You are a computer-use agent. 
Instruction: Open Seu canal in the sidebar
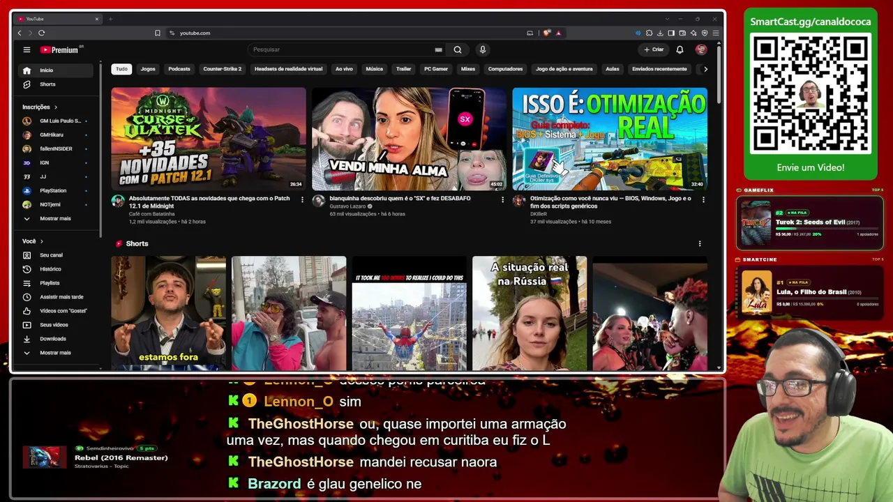pyautogui.click(x=56, y=255)
